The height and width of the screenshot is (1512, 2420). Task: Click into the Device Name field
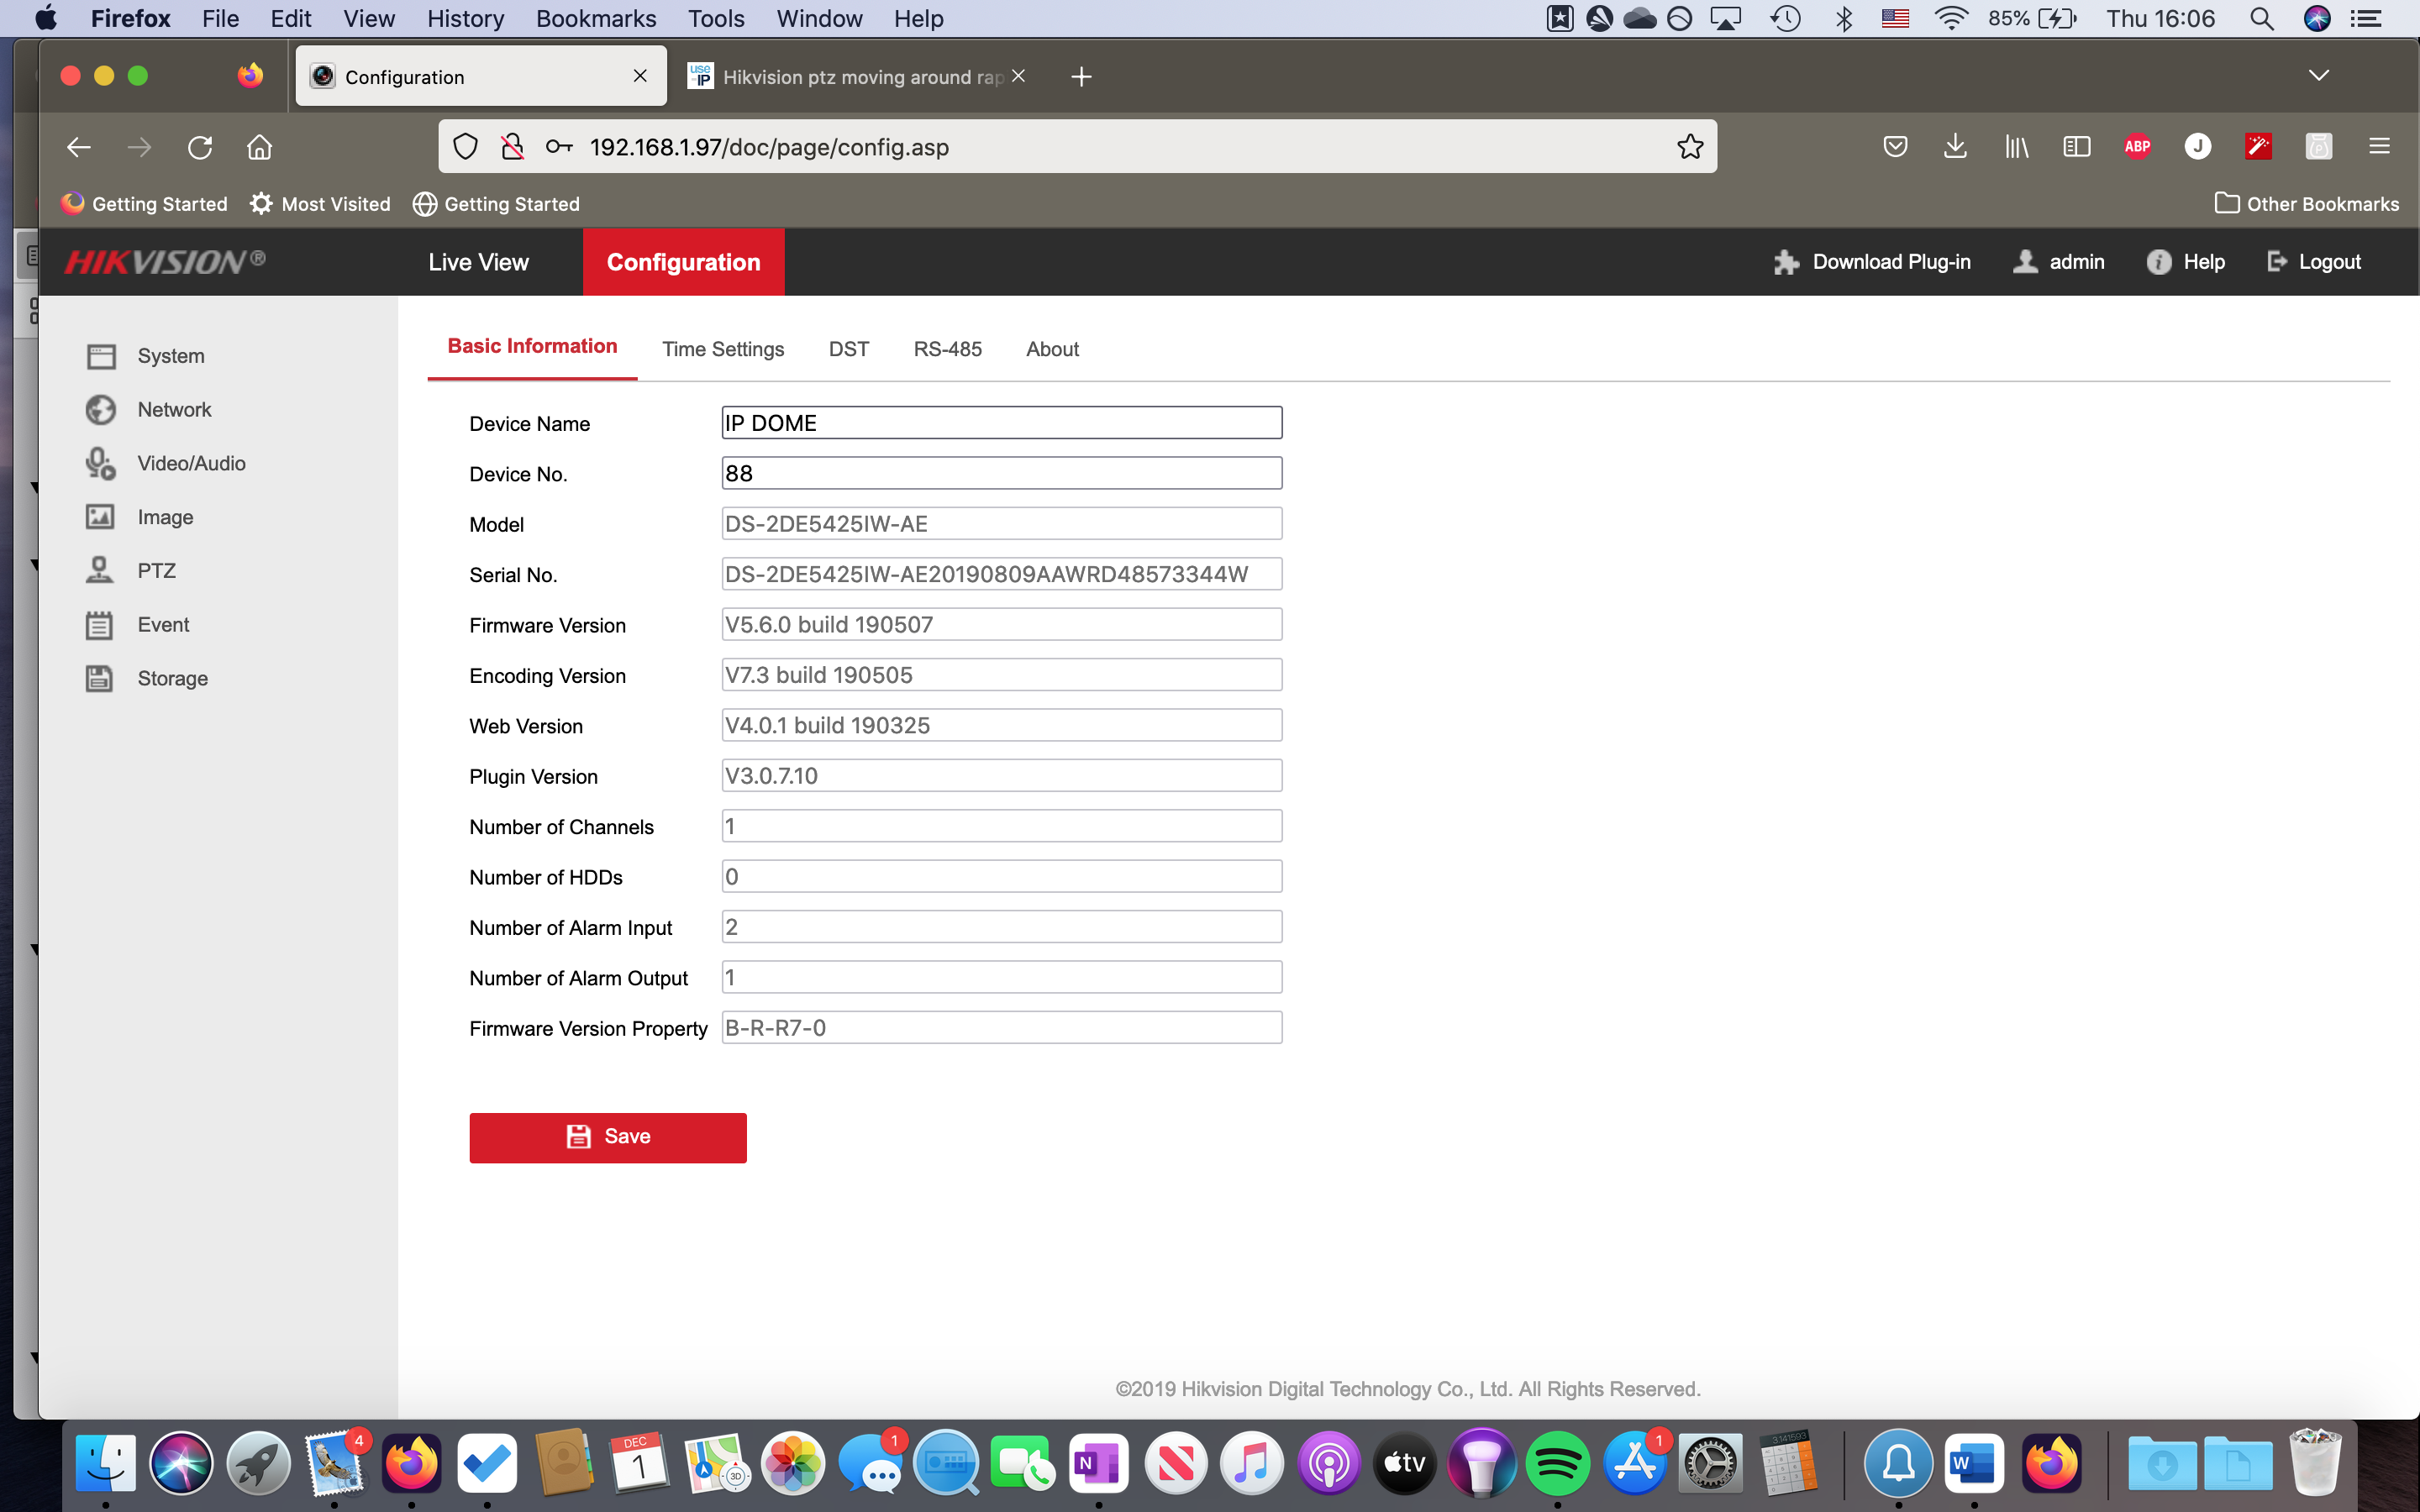tap(1001, 423)
